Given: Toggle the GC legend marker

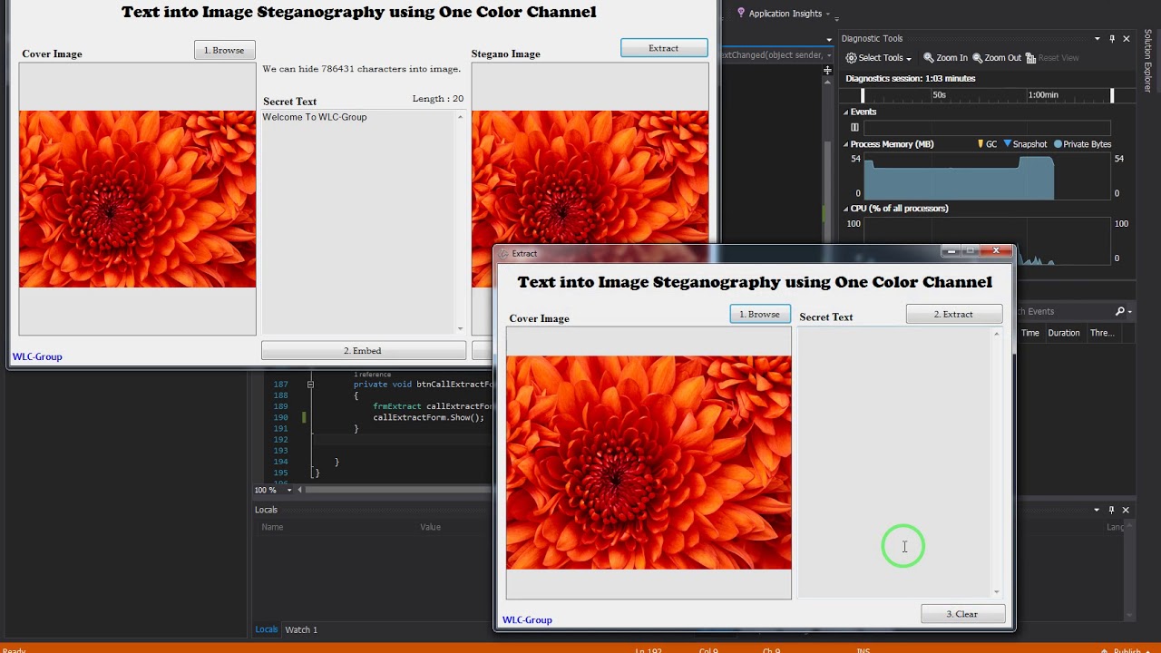Looking at the screenshot, I should 987,144.
